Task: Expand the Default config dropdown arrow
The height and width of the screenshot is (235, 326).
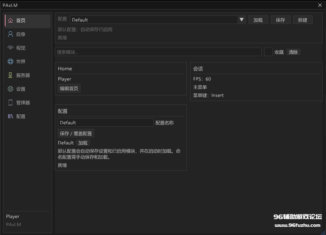Action: click(241, 20)
